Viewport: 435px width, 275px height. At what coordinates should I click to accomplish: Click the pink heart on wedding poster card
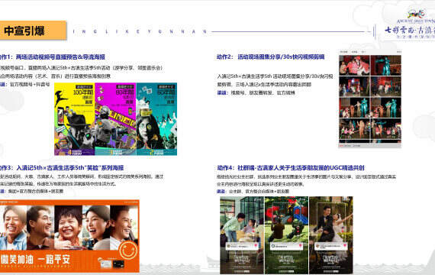[x=345, y=245]
